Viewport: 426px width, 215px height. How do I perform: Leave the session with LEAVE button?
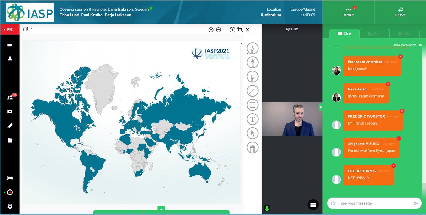pyautogui.click(x=400, y=12)
